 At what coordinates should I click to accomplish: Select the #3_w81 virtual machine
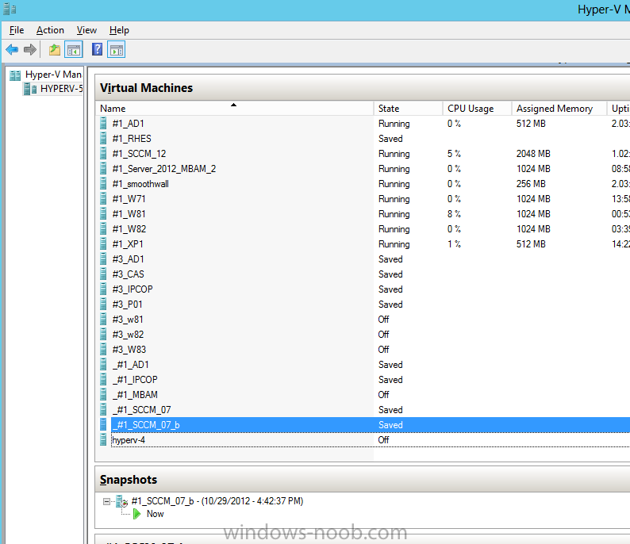tap(128, 319)
